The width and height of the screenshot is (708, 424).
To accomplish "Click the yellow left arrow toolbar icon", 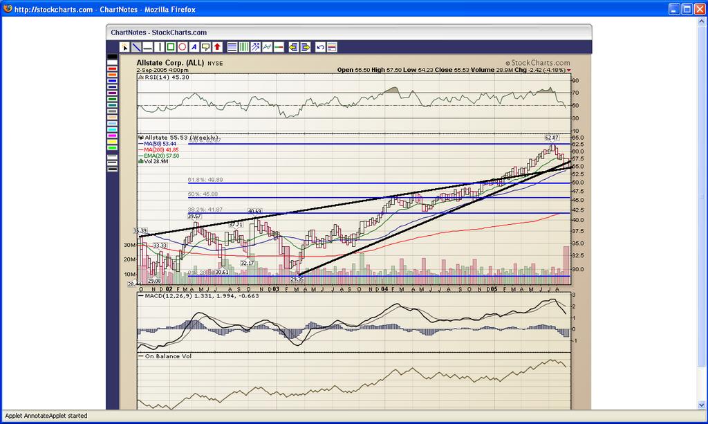I will pyautogui.click(x=293, y=47).
